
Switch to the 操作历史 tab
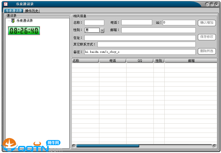pos(32,11)
